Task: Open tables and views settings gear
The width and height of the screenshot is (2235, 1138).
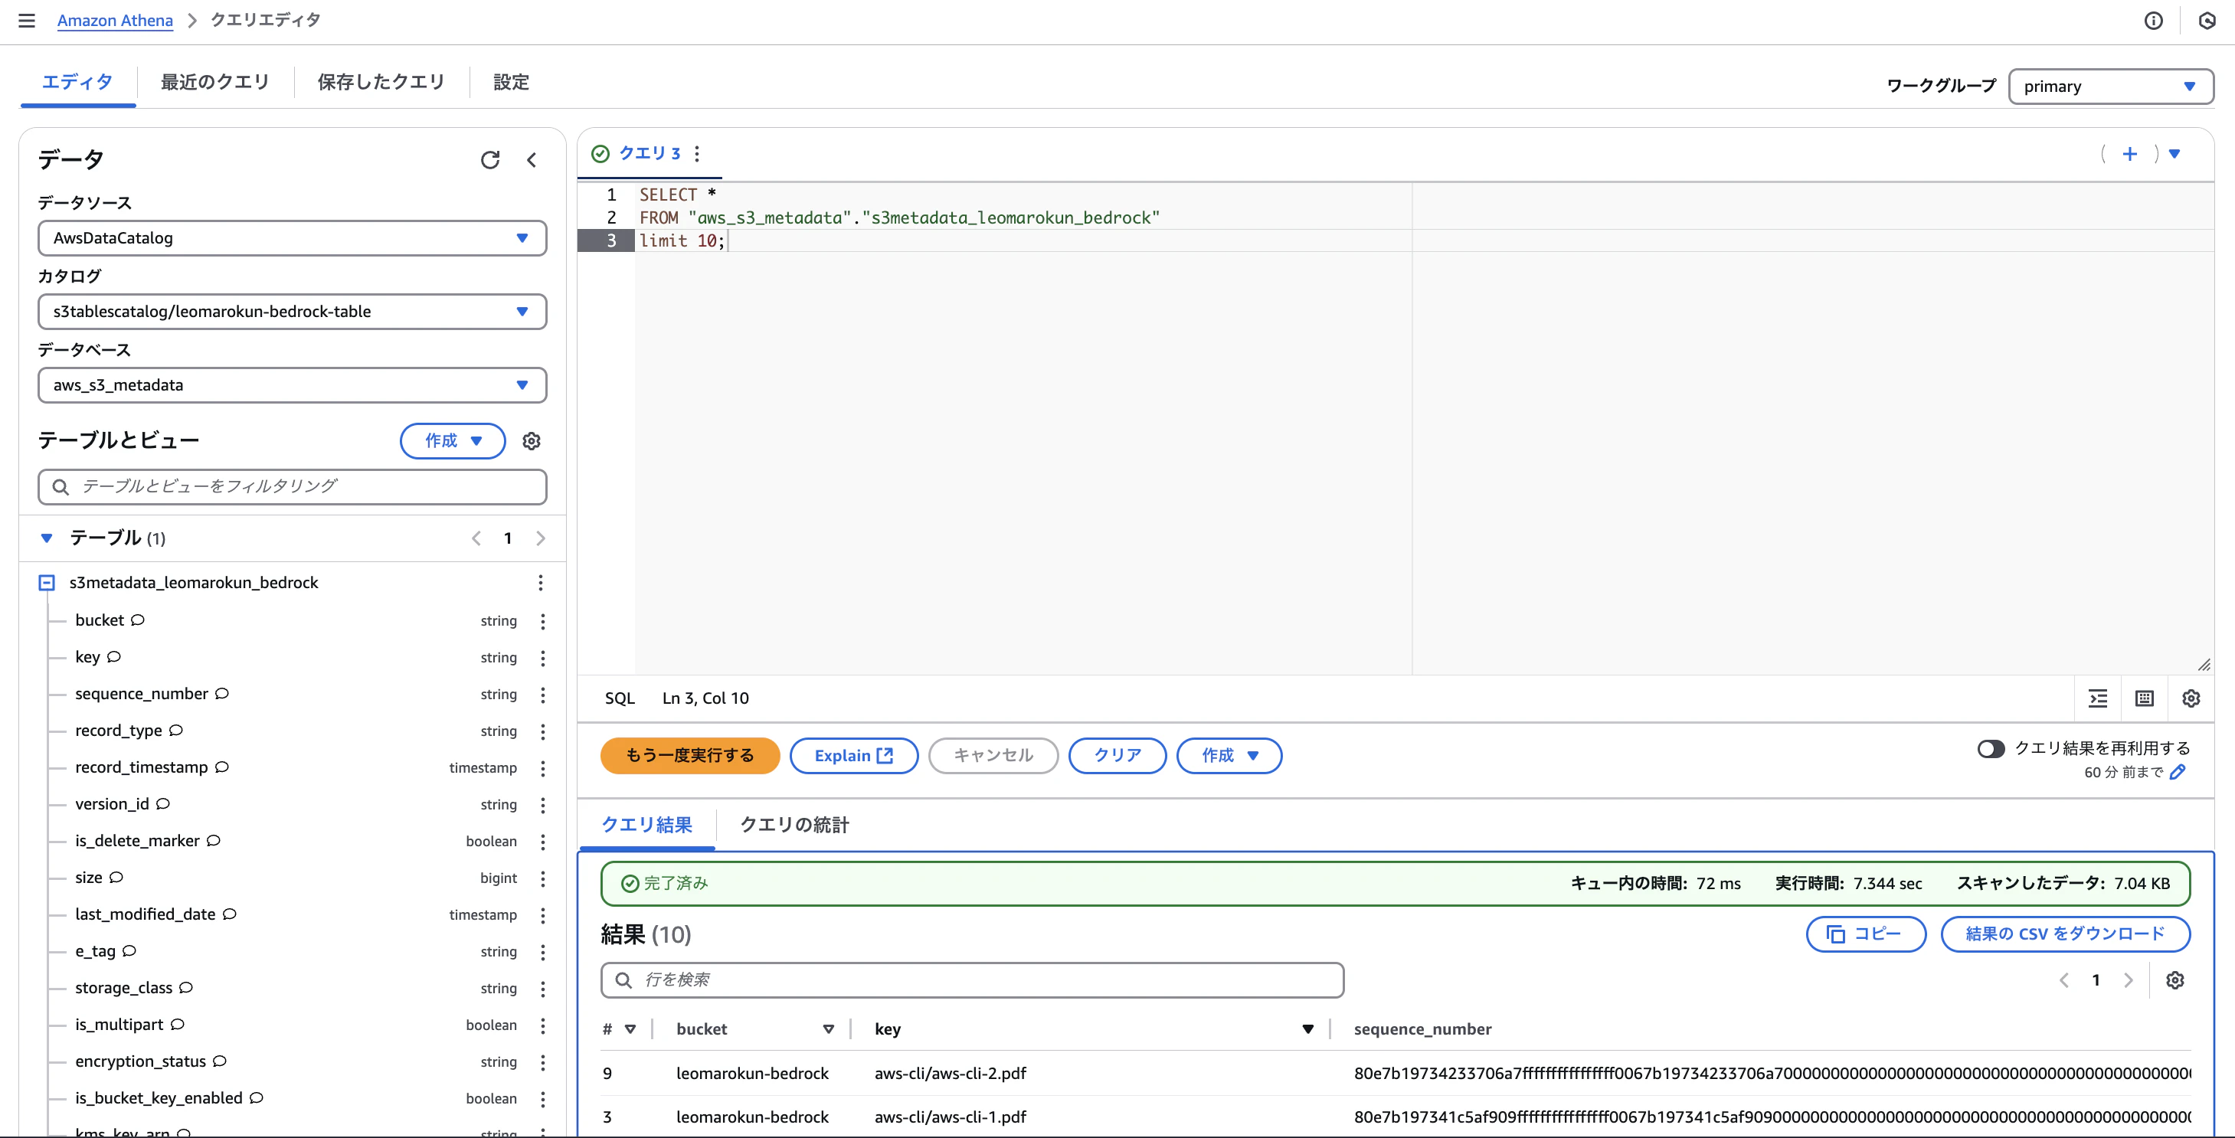Action: coord(532,440)
